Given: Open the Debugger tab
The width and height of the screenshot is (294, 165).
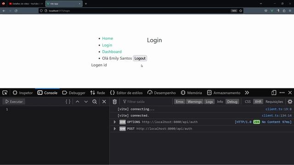Looking at the screenshot, I should pyautogui.click(x=73, y=93).
